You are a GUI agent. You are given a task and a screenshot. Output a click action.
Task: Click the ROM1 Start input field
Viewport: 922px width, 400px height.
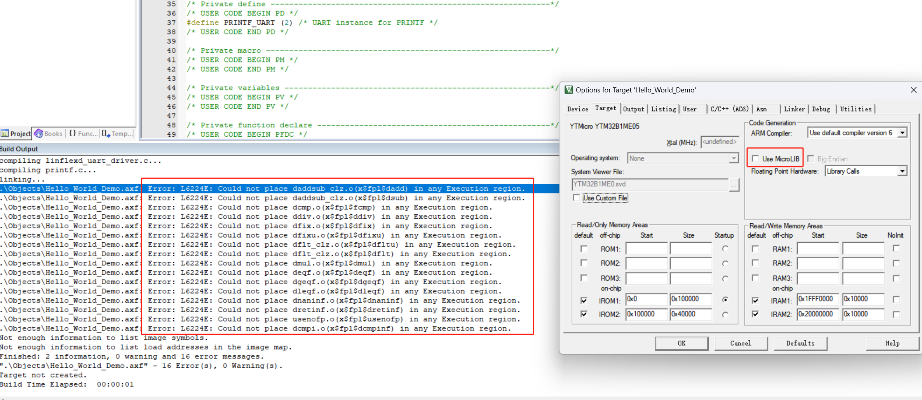point(647,249)
